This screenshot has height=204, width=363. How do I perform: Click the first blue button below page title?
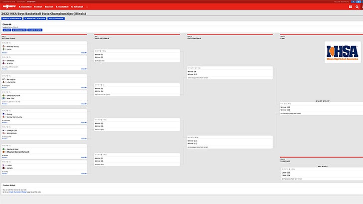pyautogui.click(x=12, y=18)
